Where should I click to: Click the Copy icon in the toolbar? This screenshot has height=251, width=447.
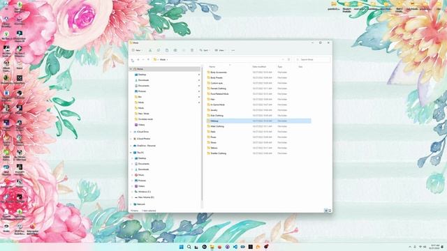tap(159, 50)
